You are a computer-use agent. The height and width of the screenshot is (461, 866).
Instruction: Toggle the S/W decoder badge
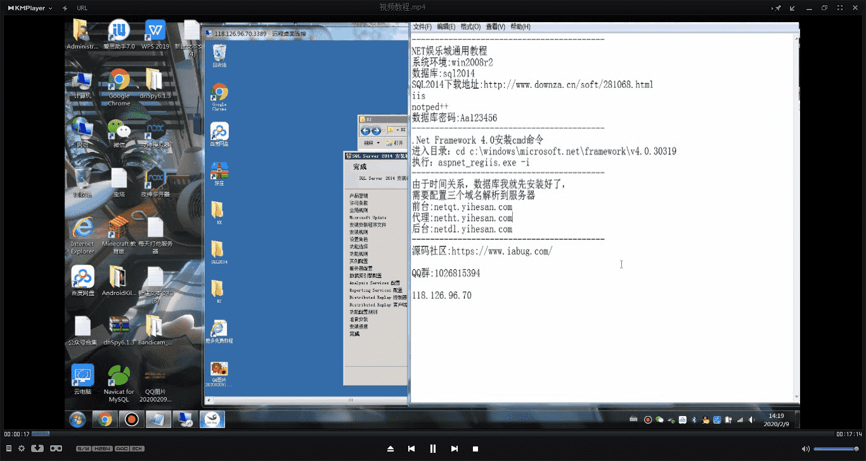click(x=83, y=448)
